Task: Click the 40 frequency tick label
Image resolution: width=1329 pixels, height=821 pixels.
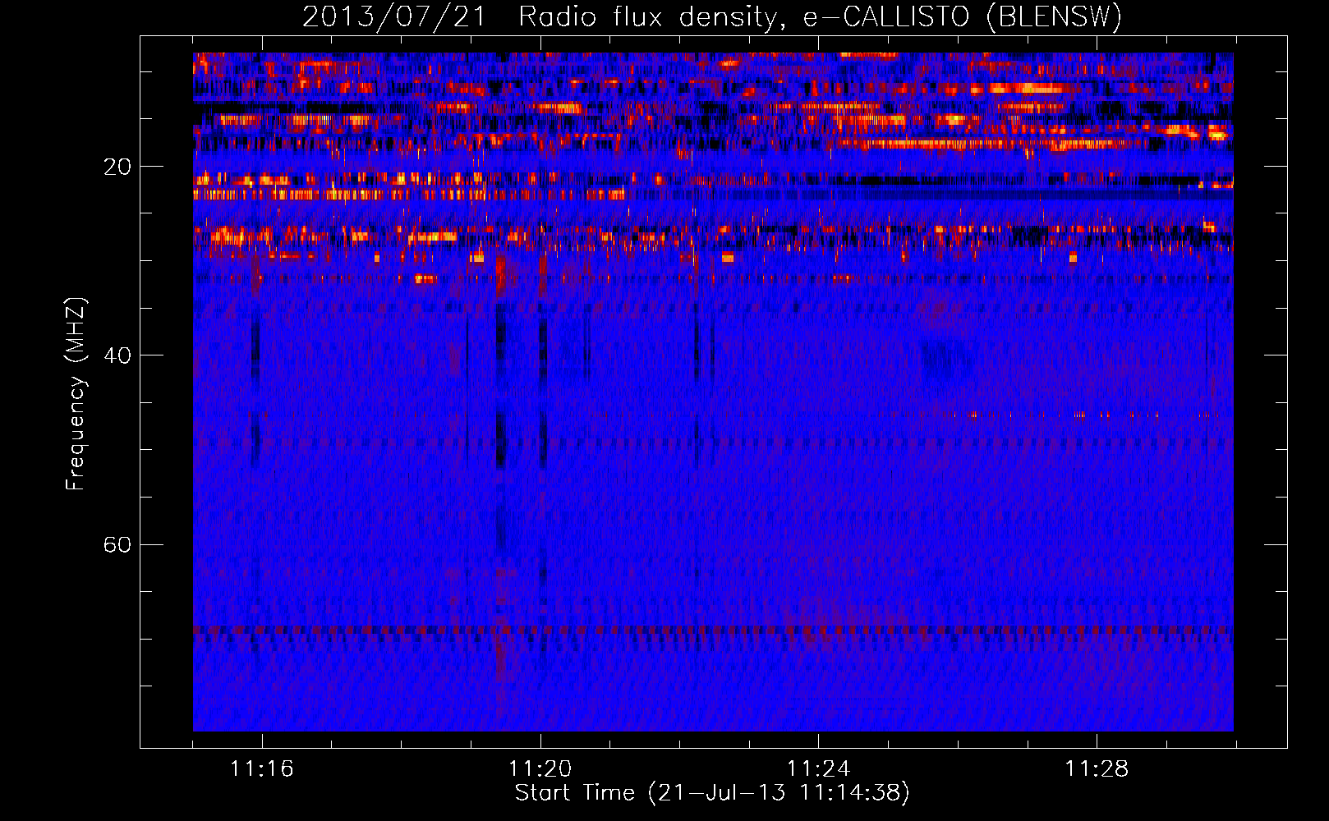Action: tap(117, 355)
